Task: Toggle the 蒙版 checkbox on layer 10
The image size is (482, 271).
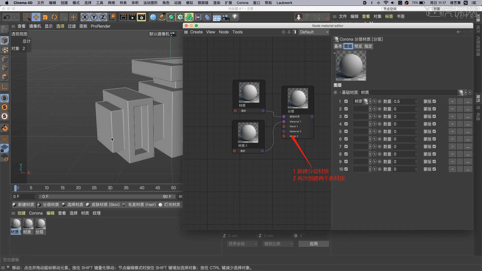Action: [434, 169]
